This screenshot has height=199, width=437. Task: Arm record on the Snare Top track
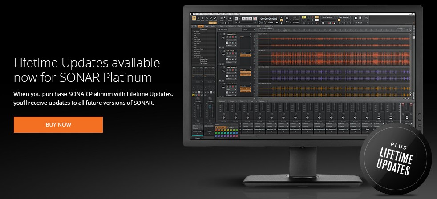[x=233, y=70]
